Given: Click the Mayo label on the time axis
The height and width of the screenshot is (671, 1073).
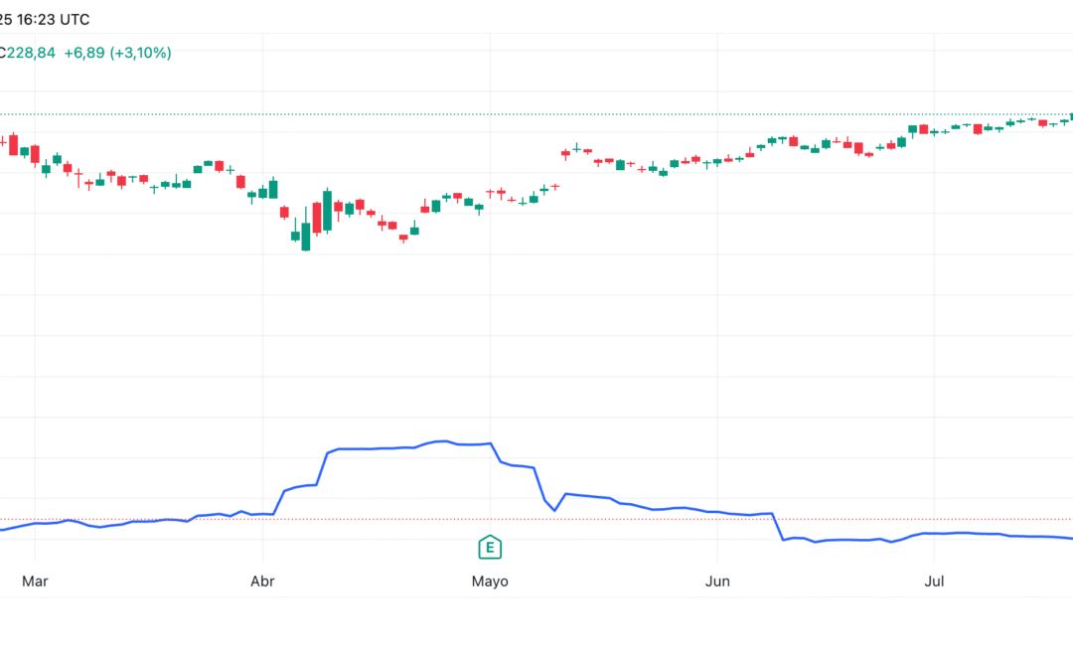Looking at the screenshot, I should coord(489,582).
